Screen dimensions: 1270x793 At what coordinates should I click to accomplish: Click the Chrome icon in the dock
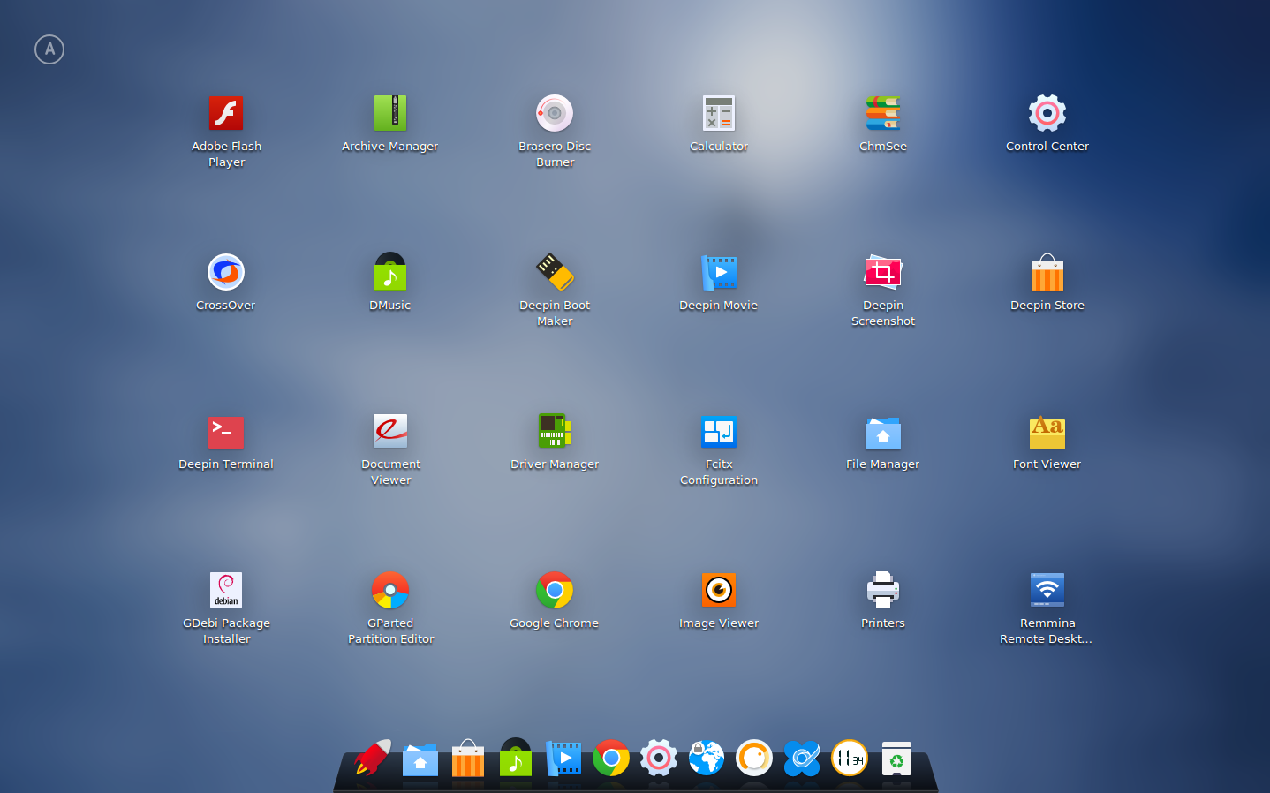click(x=611, y=759)
